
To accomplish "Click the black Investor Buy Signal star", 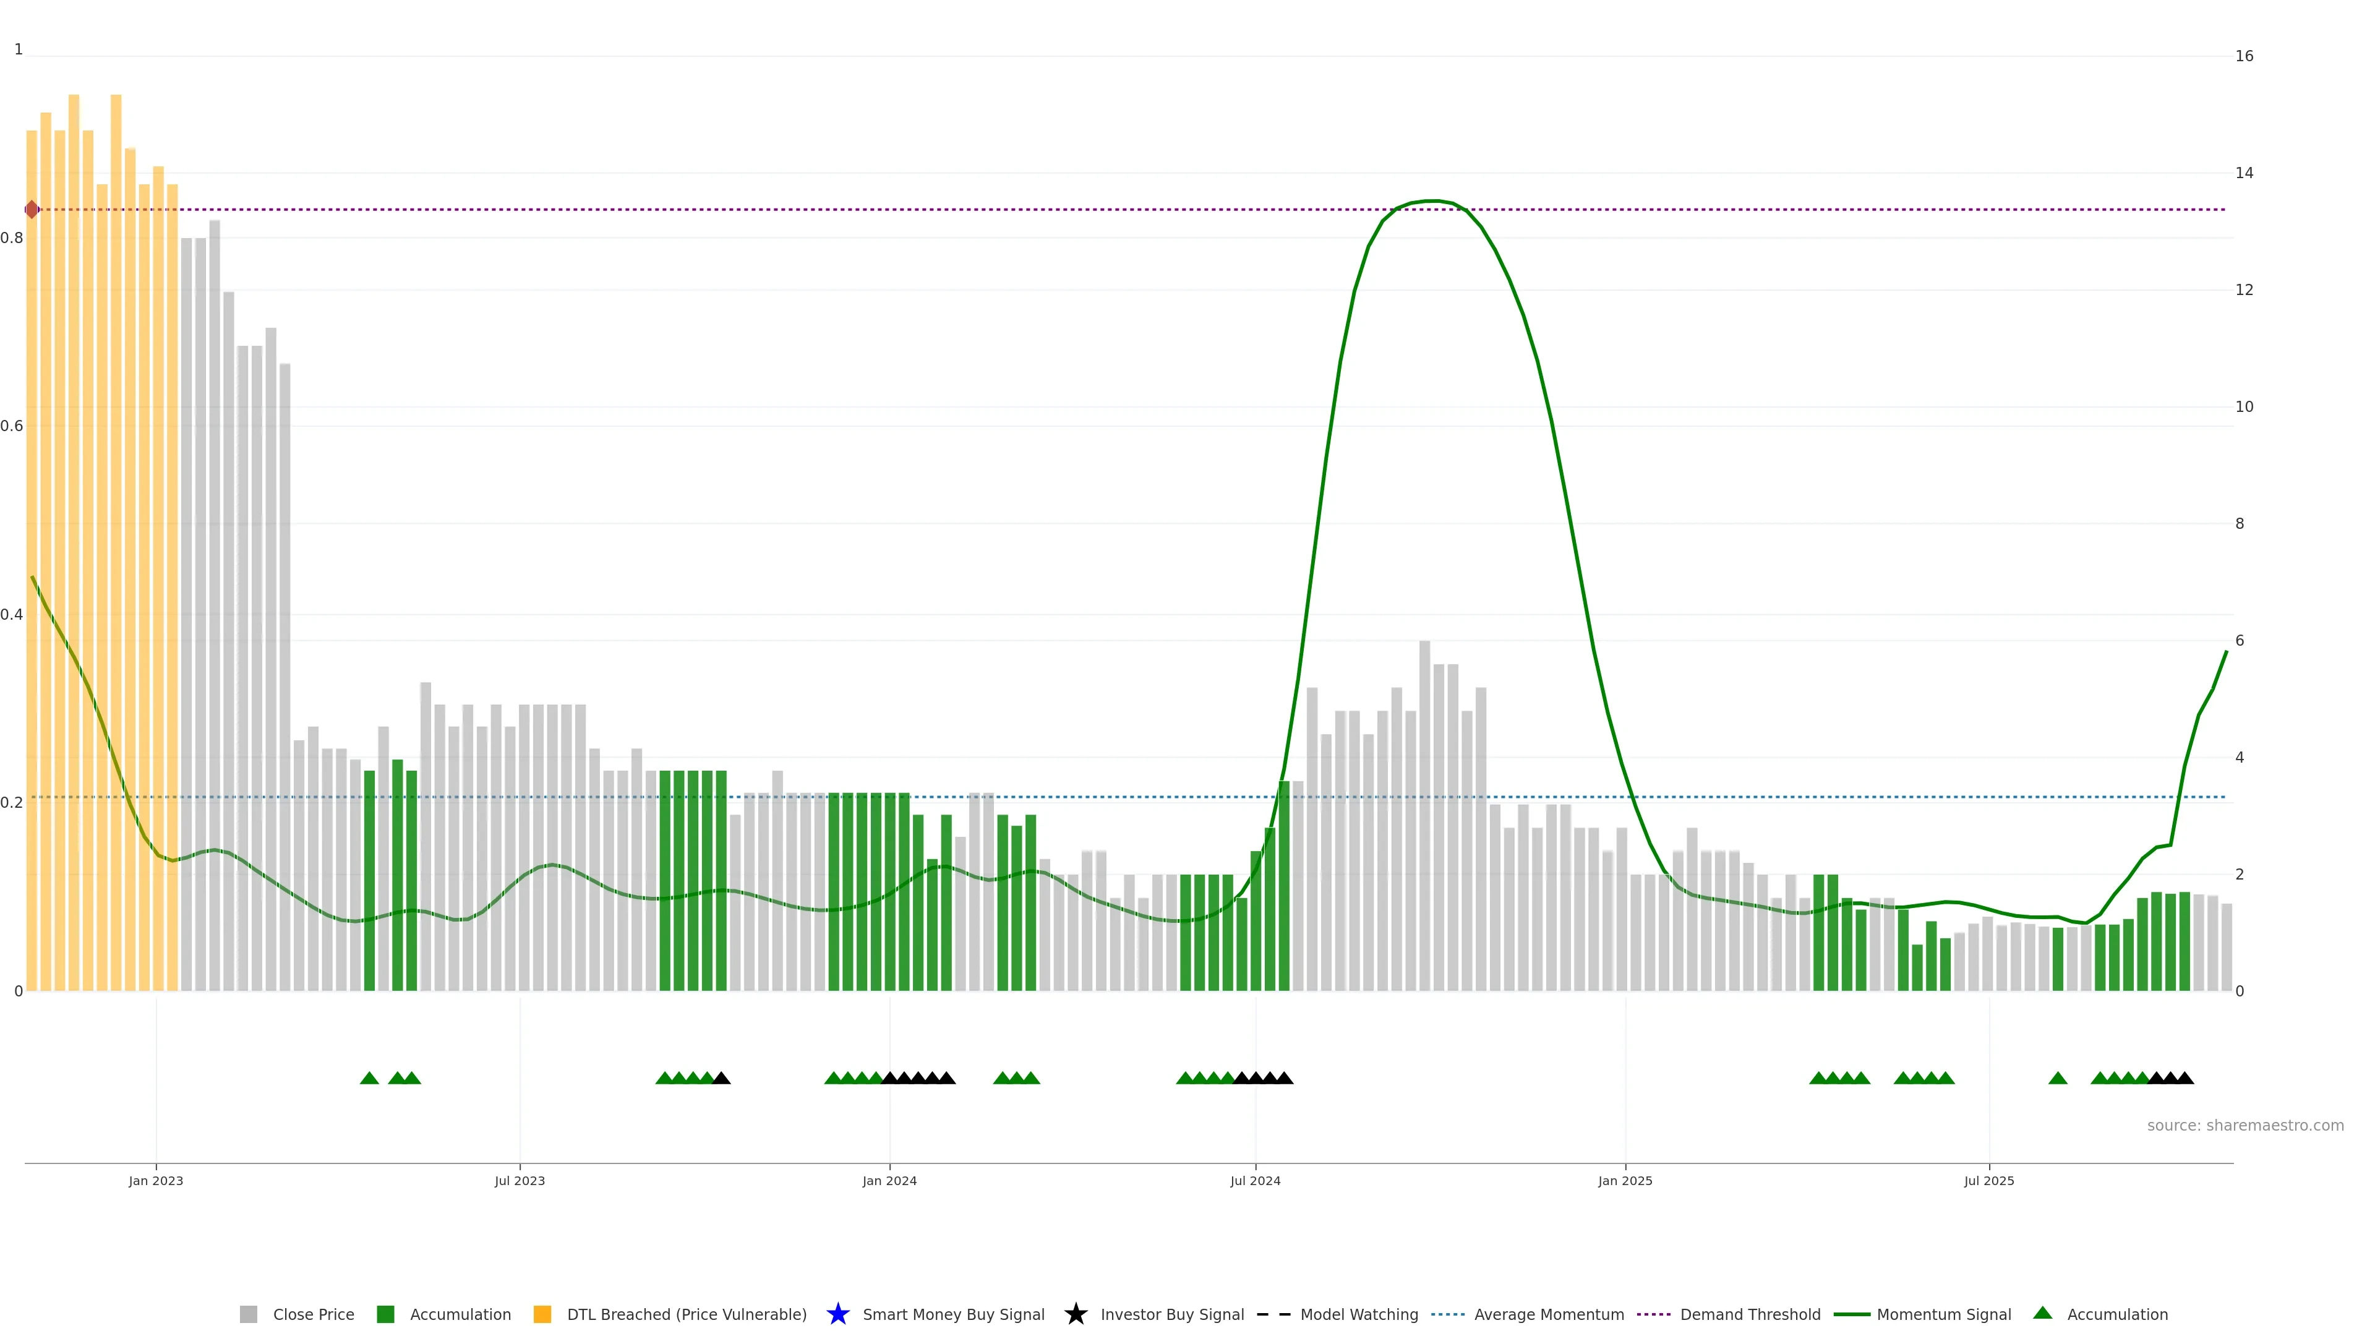I will pyautogui.click(x=1075, y=1314).
